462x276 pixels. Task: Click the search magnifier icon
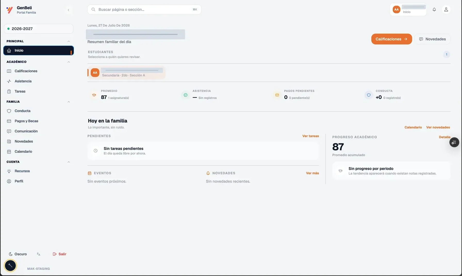[93, 10]
